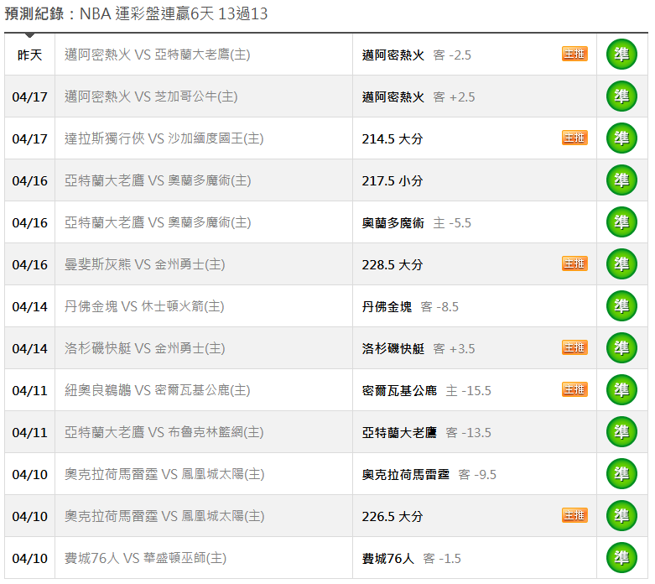This screenshot has height=584, width=655.
Task: Click the 主推 badge in the 226.5 大分 row
Action: point(574,515)
